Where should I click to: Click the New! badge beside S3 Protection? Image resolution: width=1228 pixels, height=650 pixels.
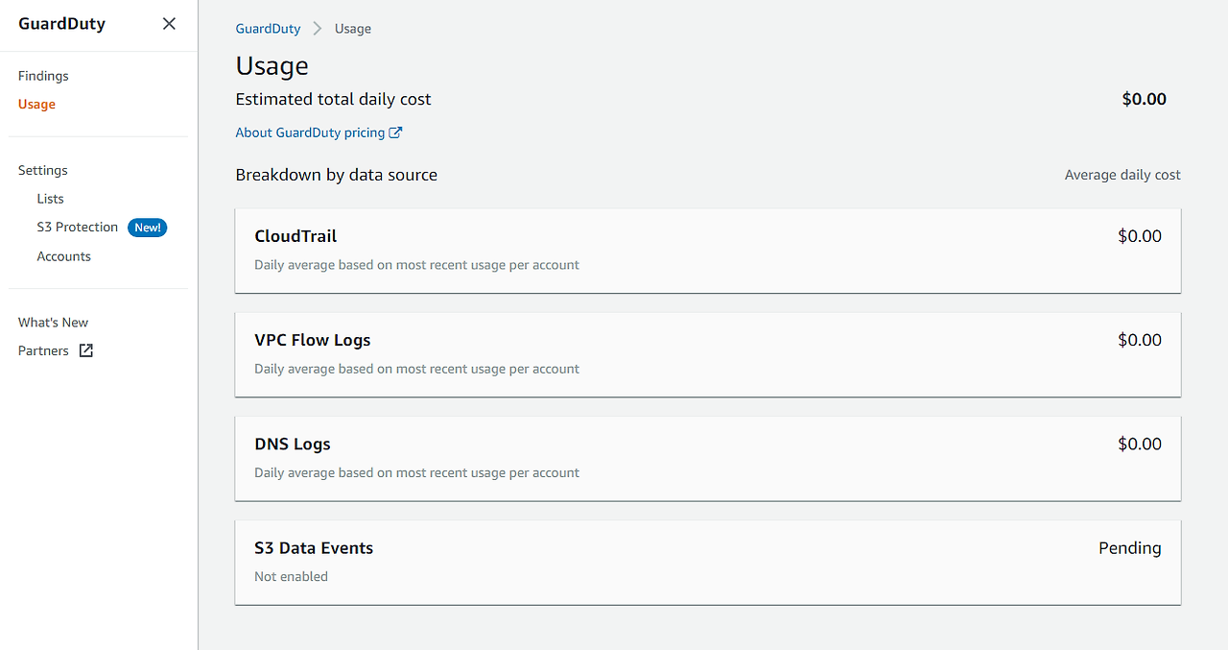(x=148, y=228)
